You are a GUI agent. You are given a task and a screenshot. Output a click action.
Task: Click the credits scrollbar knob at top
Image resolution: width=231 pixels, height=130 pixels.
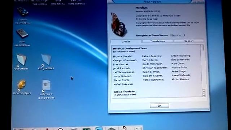tap(202, 48)
